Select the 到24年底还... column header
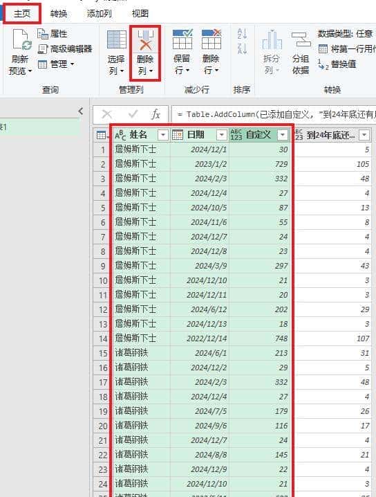Screen dimensions: 376x497 332,136
